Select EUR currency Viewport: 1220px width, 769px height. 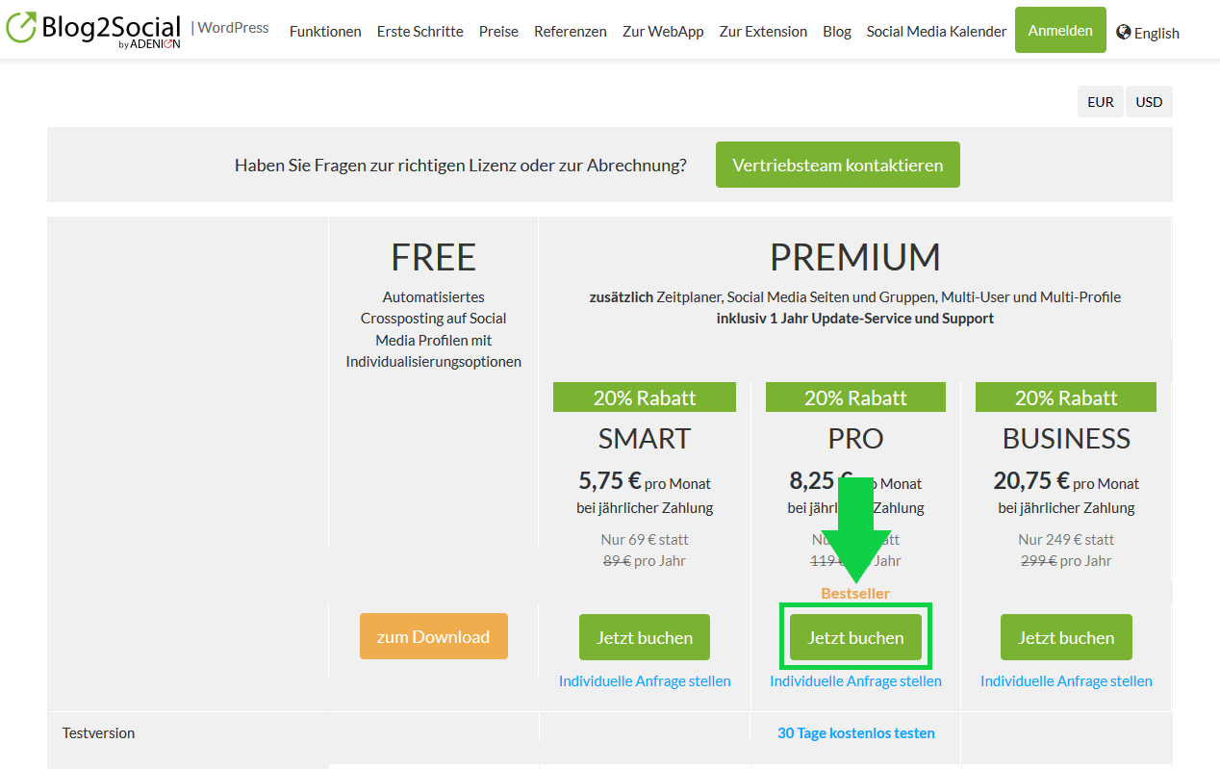click(x=1101, y=102)
